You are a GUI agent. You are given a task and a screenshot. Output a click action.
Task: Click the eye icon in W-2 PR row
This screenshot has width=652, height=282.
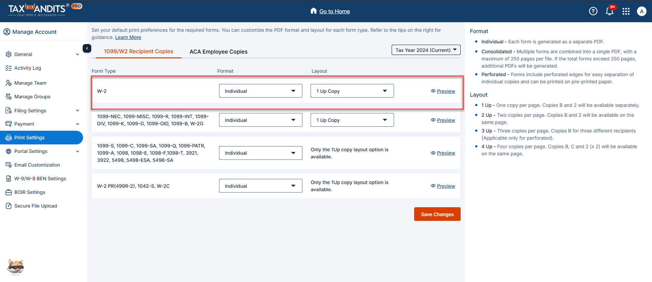433,186
